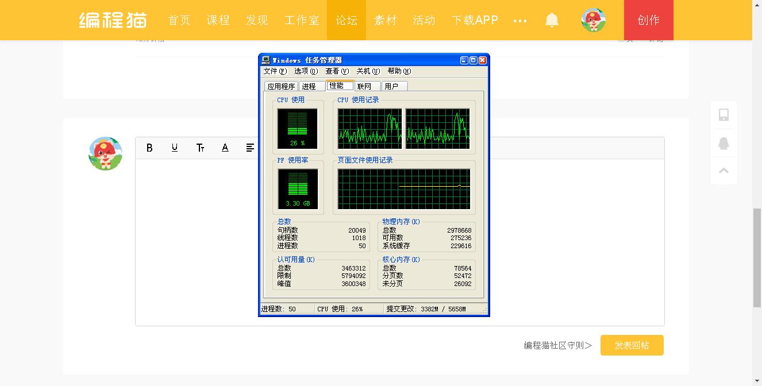Select the 性能 tab
Viewport: 762px width, 386px height.
pos(340,86)
